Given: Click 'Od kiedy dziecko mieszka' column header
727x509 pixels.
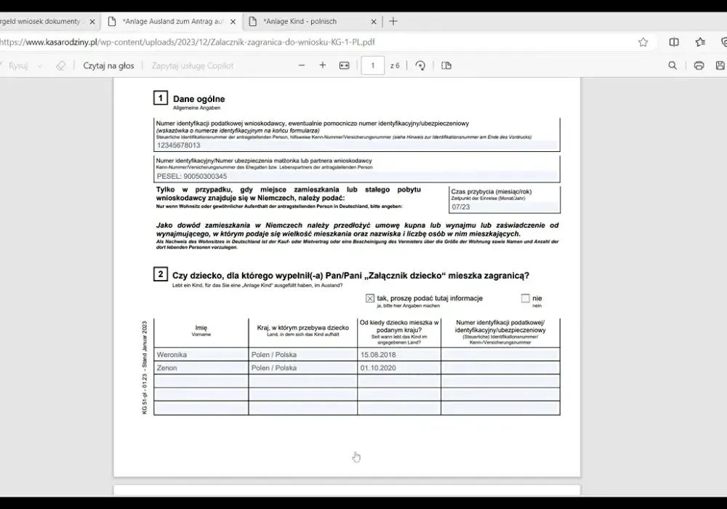Looking at the screenshot, I should click(399, 326).
